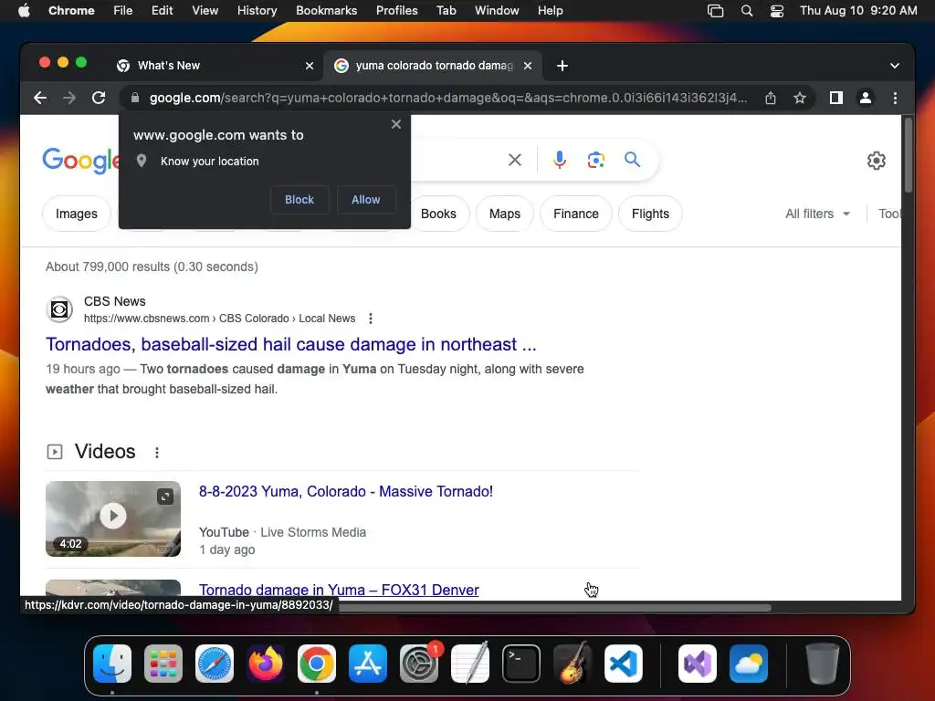Launch Visual Studio Code from the Dock
Image resolution: width=935 pixels, height=701 pixels.
click(623, 664)
